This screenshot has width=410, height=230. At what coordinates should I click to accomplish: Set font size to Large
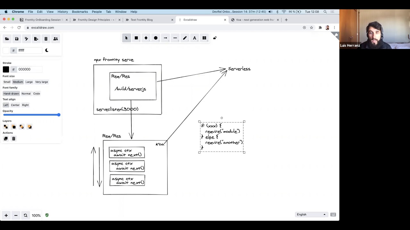[x=29, y=82]
